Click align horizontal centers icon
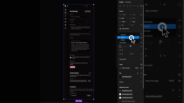 click(x=124, y=6)
